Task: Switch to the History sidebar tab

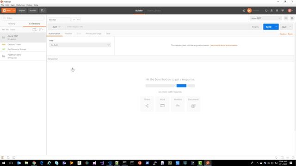Action: click(x=12, y=24)
